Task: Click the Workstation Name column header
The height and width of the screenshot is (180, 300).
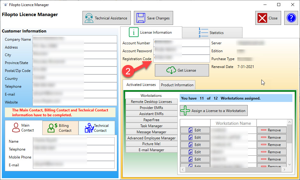Action: coord(233,123)
